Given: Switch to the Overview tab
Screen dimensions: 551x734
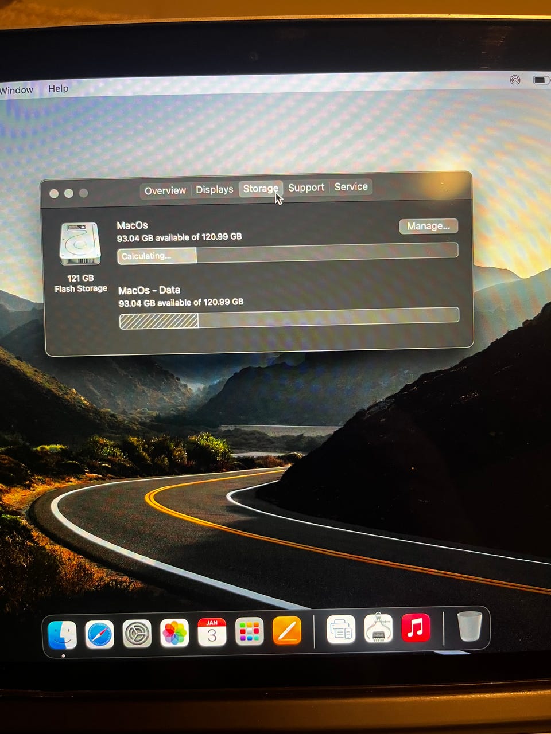Looking at the screenshot, I should click(165, 190).
